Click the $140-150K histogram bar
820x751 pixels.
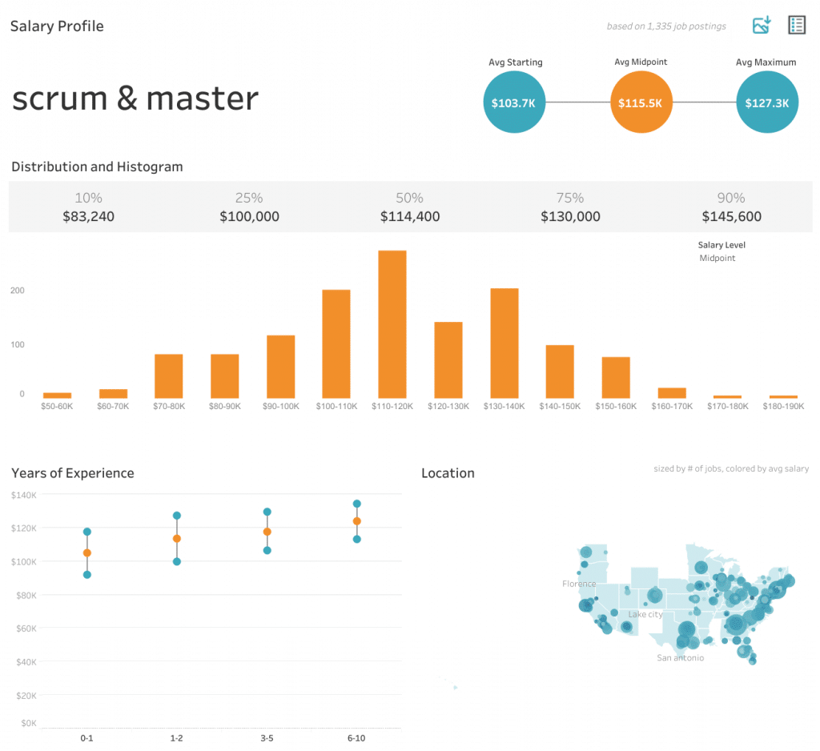(x=560, y=371)
